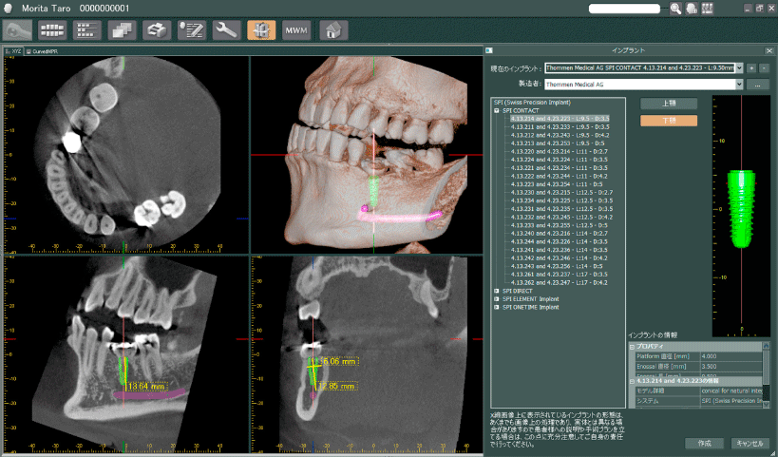Viewport: 778px width, 457px height.
Task: Select the orange 下顎 lower jaw toggle
Action: (x=669, y=121)
